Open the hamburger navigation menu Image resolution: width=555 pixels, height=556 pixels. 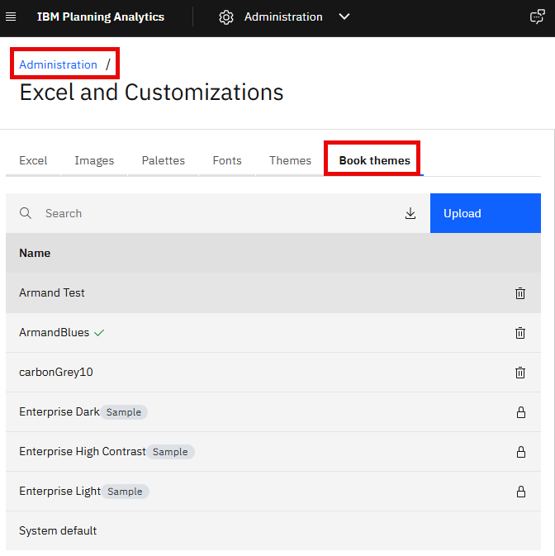tap(11, 17)
